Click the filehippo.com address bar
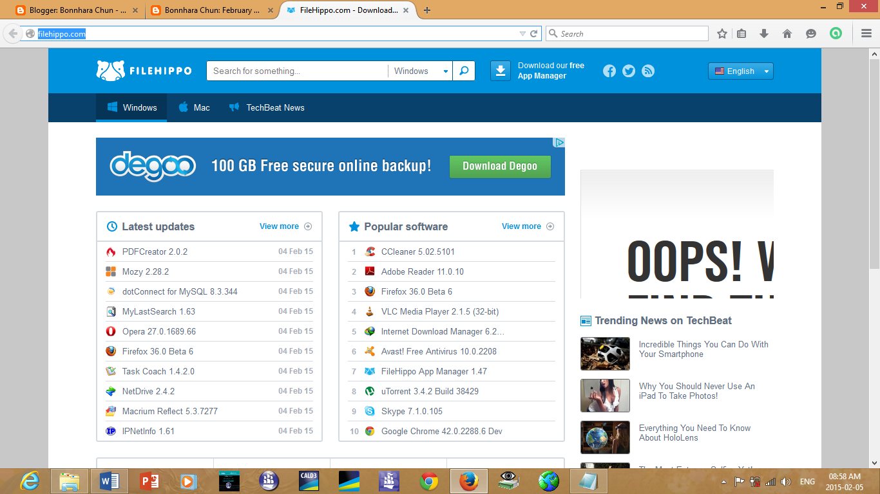The width and height of the screenshot is (880, 494). [x=277, y=33]
